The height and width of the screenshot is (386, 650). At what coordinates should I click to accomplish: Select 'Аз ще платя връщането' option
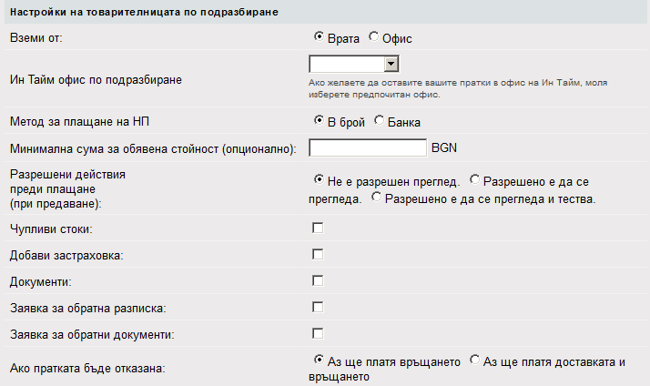[x=319, y=360]
